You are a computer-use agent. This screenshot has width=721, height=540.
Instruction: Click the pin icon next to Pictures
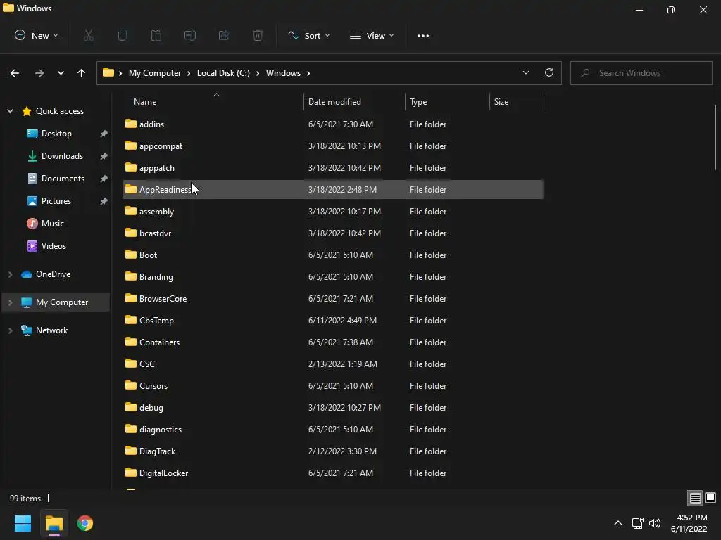(104, 201)
